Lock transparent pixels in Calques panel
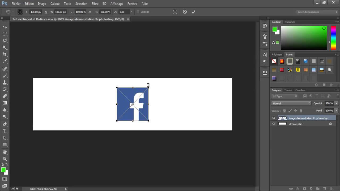This screenshot has height=191, width=340. click(284, 111)
